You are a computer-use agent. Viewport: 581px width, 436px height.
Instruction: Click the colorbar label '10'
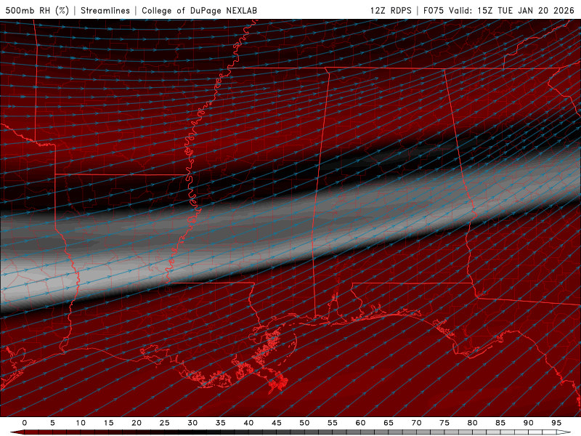click(81, 423)
